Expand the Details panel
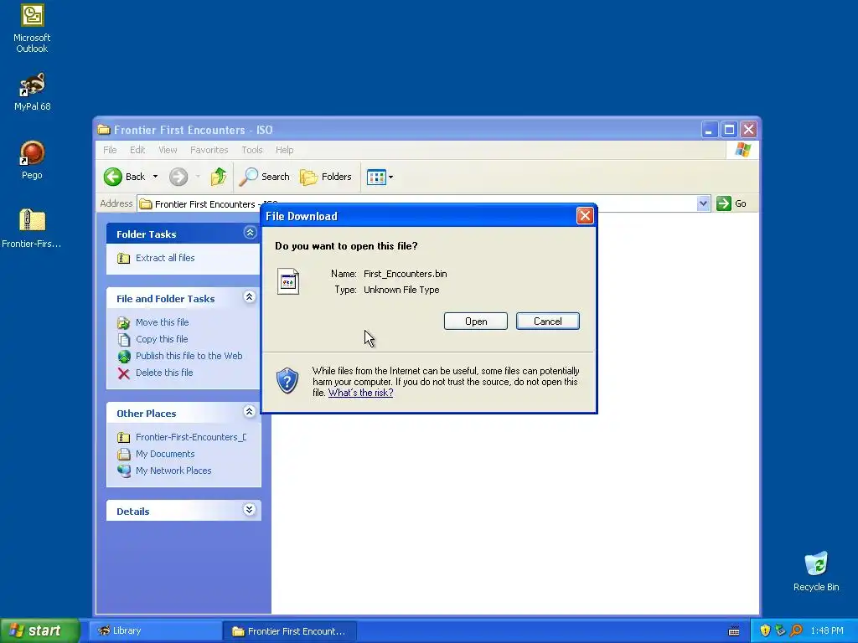The image size is (858, 643). pos(249,510)
